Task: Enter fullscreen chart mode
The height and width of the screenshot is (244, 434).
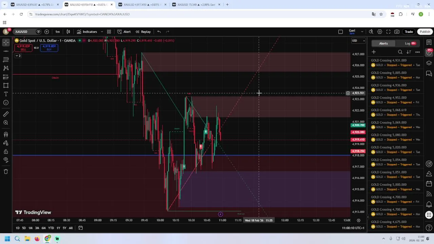Action: click(388, 32)
